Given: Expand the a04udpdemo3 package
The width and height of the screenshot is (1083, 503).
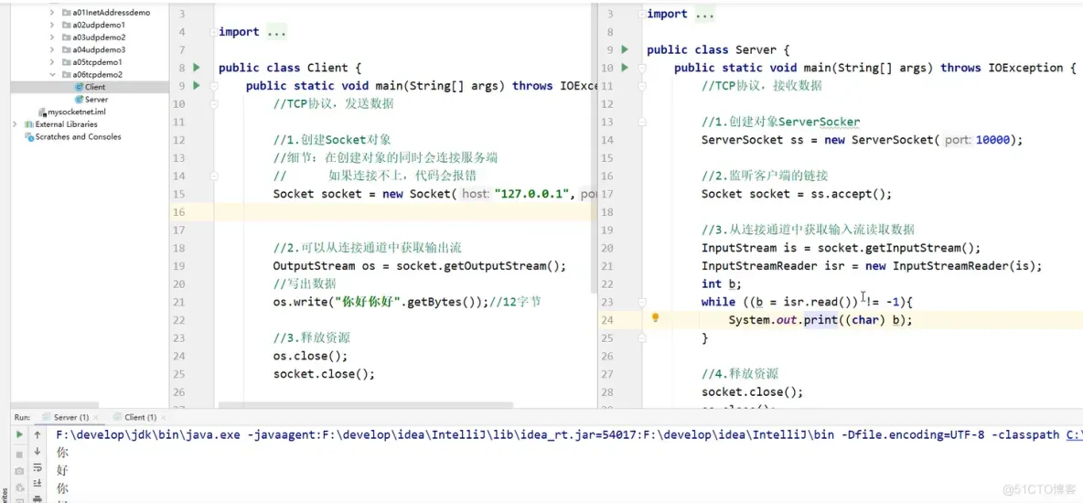Looking at the screenshot, I should (52, 49).
